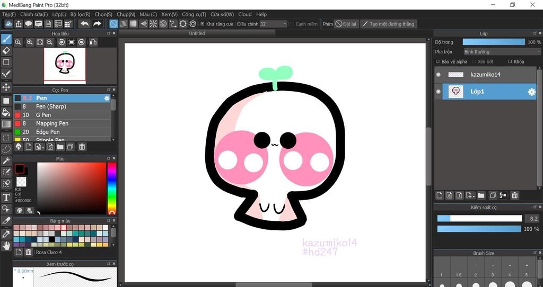
Task: Enable the parallel lines snap
Action: pos(123,24)
